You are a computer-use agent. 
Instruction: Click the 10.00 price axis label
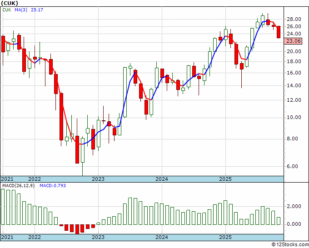click(x=294, y=117)
